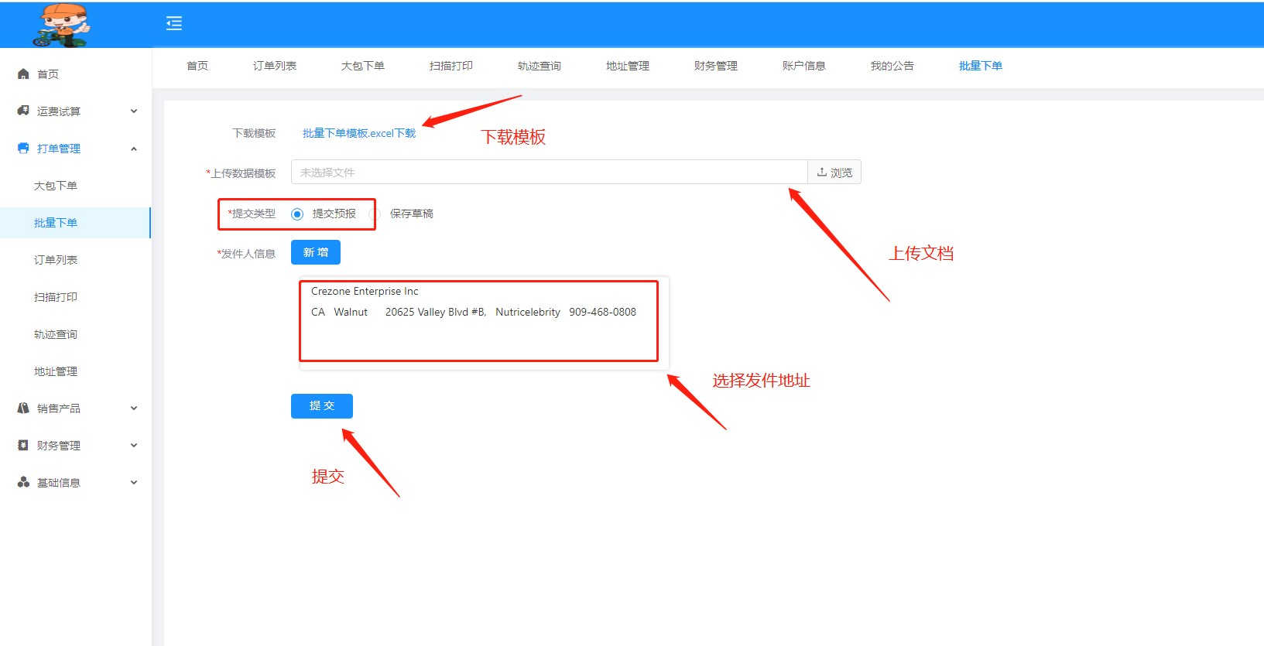Viewport: 1264px width, 646px height.
Task: Switch to the 我的公告 tab
Action: click(x=892, y=66)
